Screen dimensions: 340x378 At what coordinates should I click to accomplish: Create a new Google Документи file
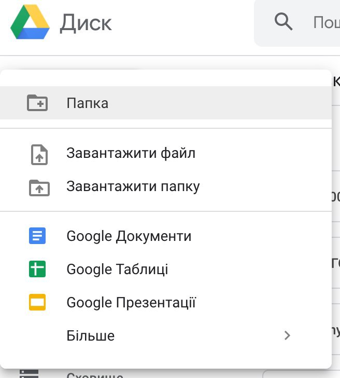click(129, 237)
